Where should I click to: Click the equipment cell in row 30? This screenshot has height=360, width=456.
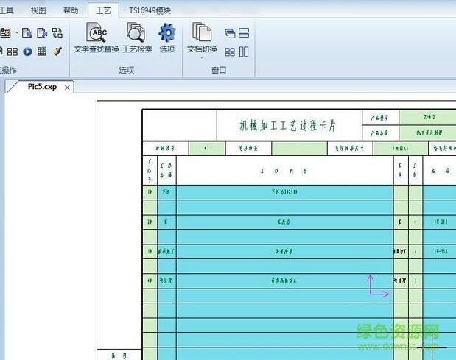tap(440, 251)
